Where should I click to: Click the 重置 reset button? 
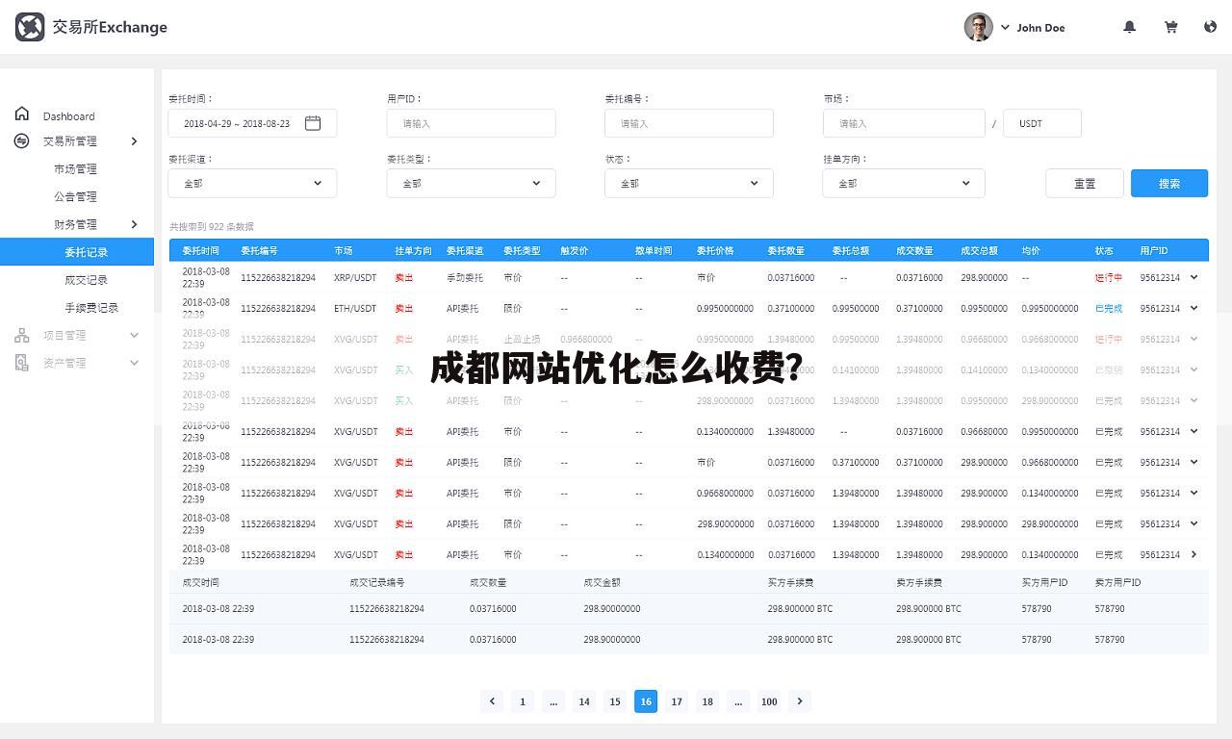(1084, 183)
